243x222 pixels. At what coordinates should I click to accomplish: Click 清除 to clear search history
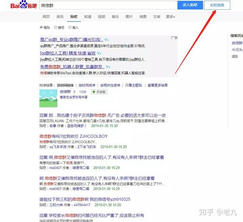point(234,56)
